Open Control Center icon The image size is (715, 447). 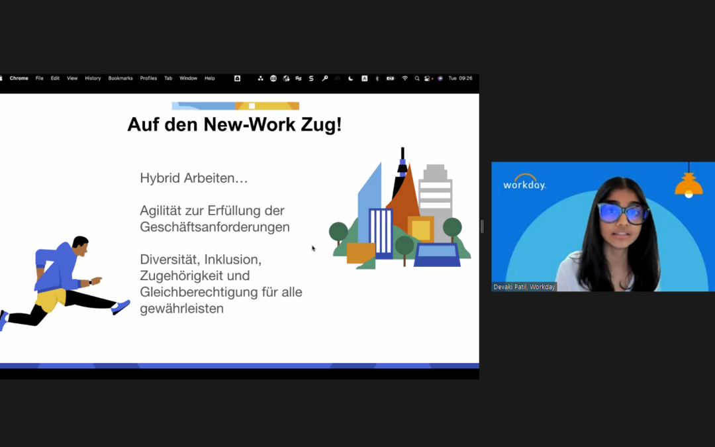428,78
